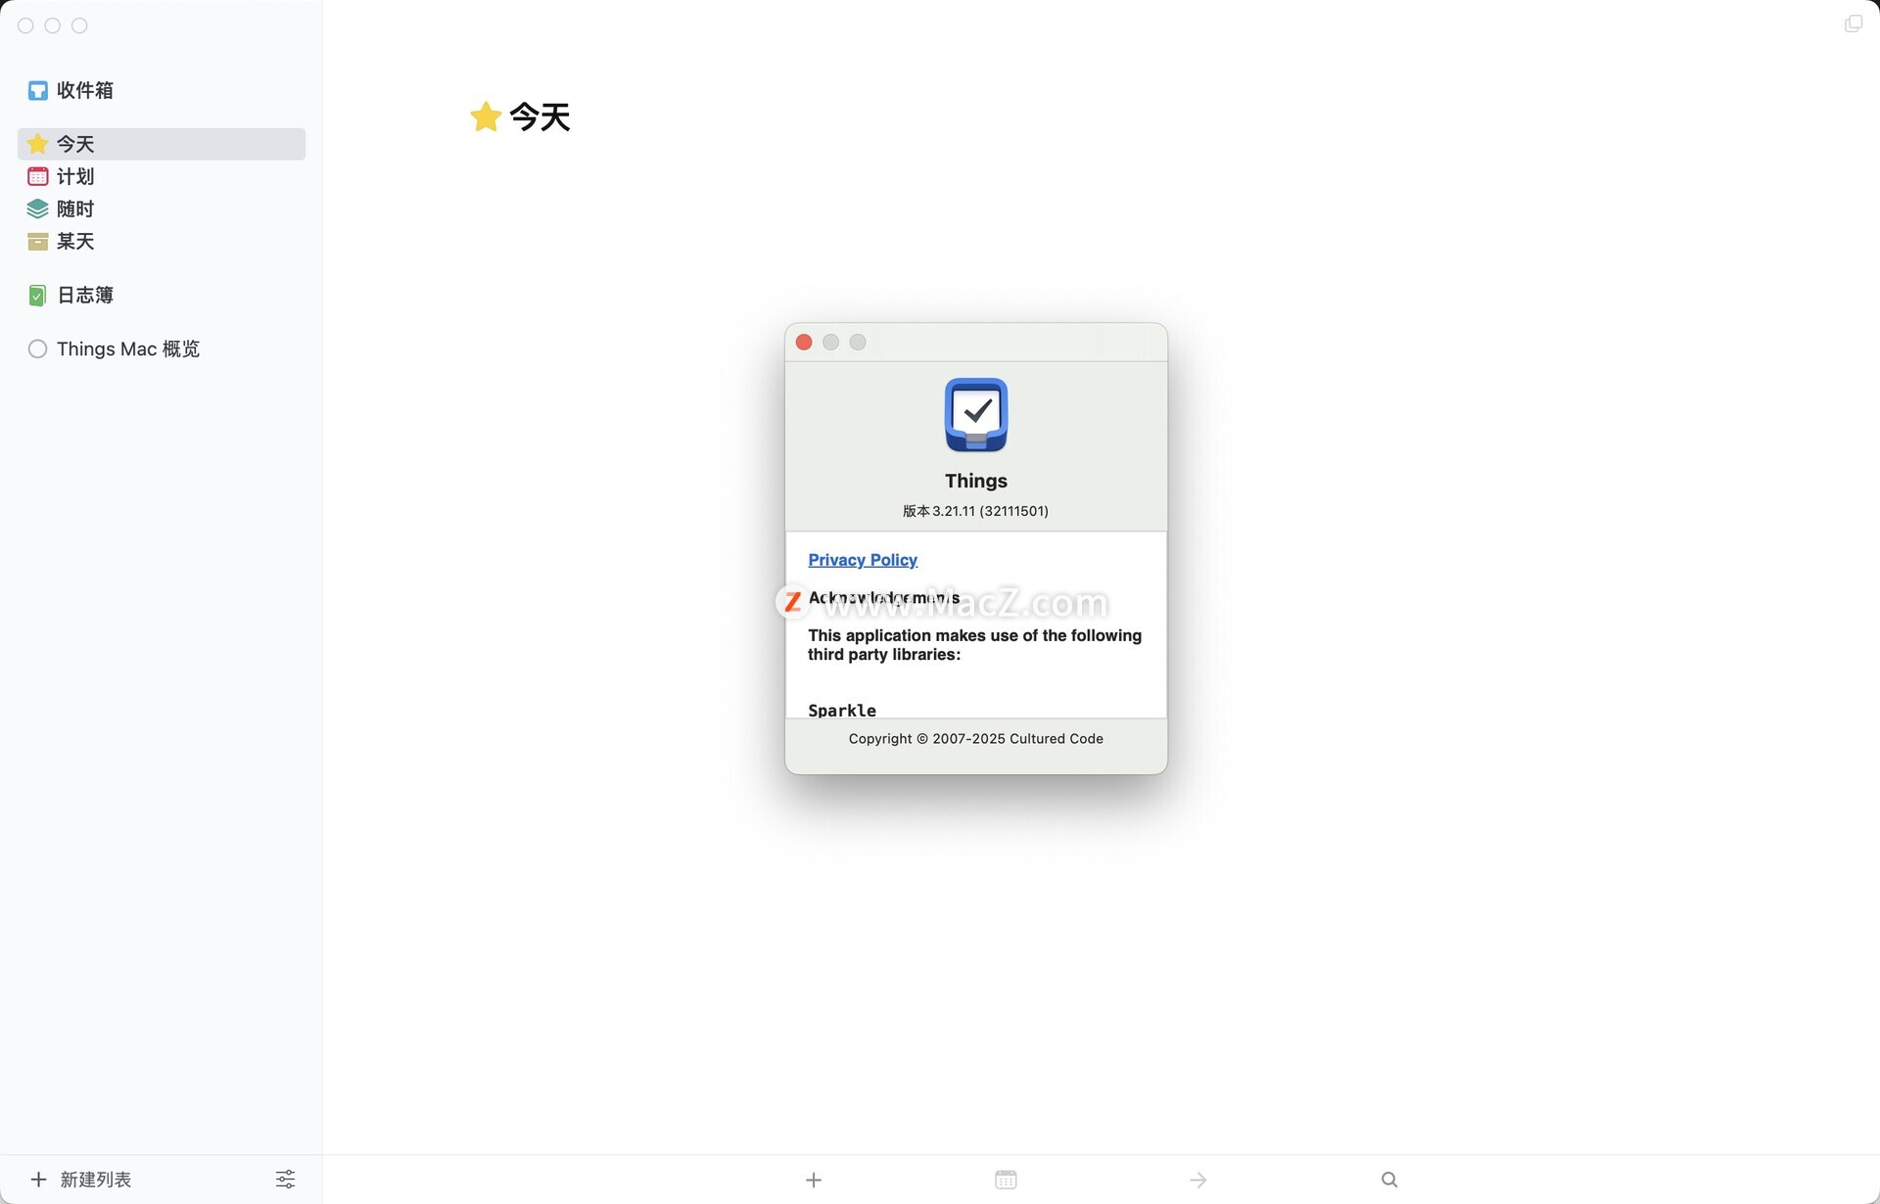Click the circle project icon beside Things Mac 概览
The width and height of the screenshot is (1880, 1204).
tap(37, 348)
